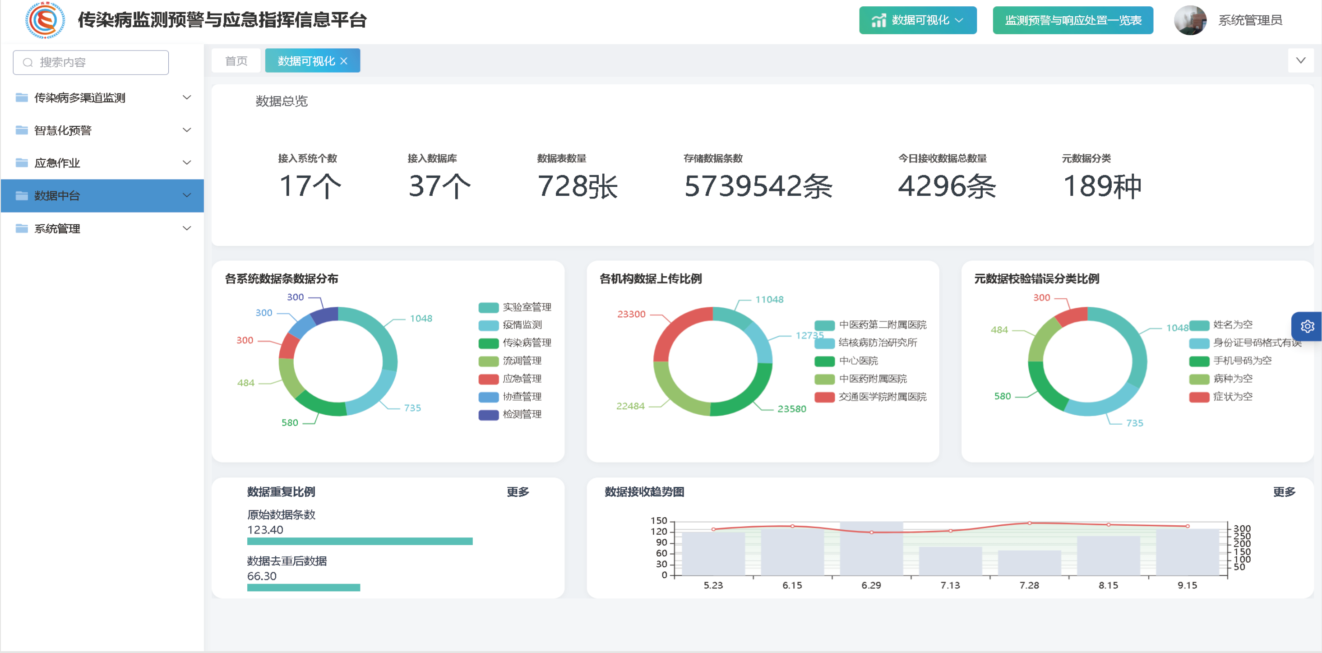This screenshot has width=1322, height=653.
Task: Expand the 系统管理 menu chevron
Action: [x=187, y=228]
